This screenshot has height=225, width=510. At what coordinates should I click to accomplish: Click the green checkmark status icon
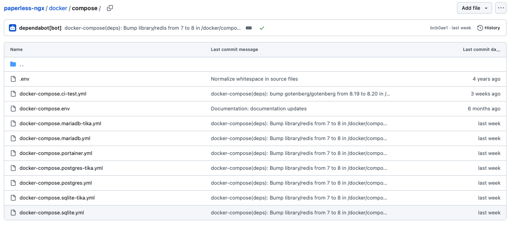(262, 28)
